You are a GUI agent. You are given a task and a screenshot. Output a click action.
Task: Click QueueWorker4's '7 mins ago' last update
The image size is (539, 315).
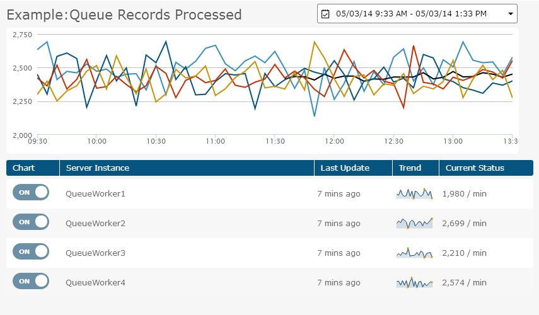[x=339, y=282]
